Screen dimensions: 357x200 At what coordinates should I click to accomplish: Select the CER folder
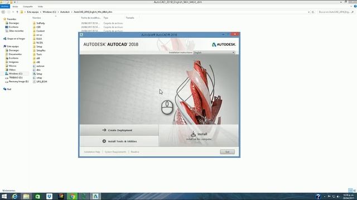(38, 27)
